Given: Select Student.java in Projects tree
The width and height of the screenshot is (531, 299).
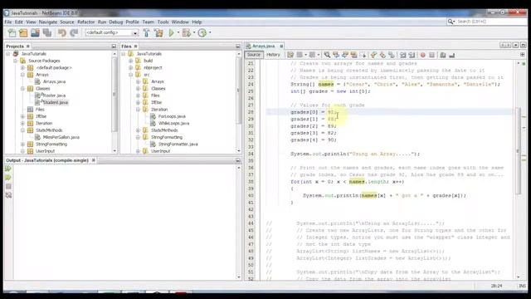Looking at the screenshot, I should pos(56,102).
